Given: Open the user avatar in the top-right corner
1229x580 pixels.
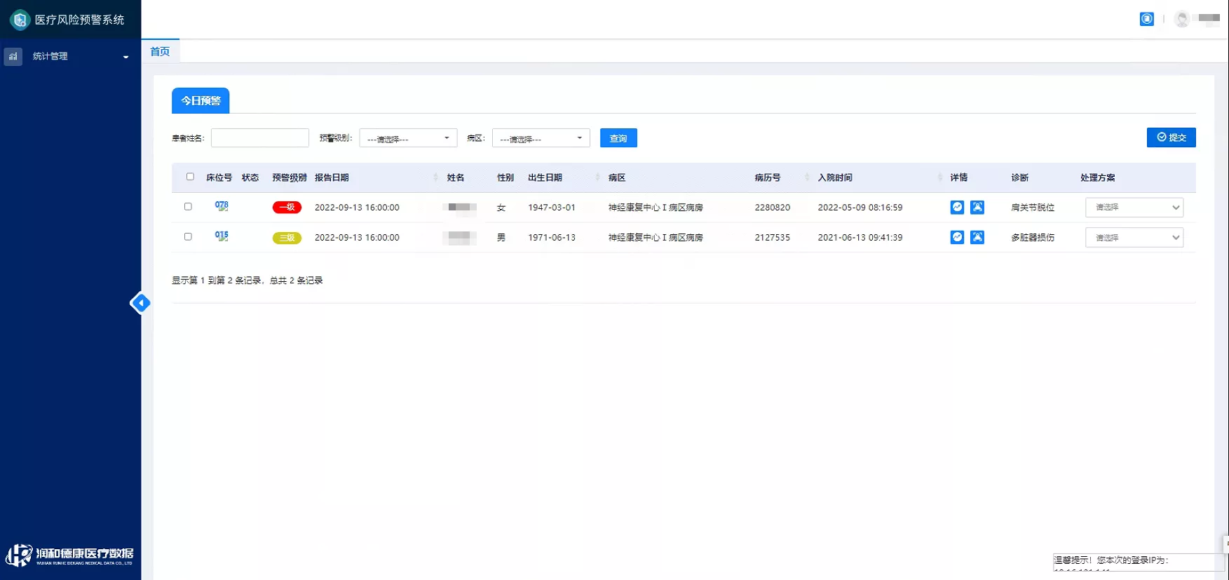Looking at the screenshot, I should coord(1182,19).
